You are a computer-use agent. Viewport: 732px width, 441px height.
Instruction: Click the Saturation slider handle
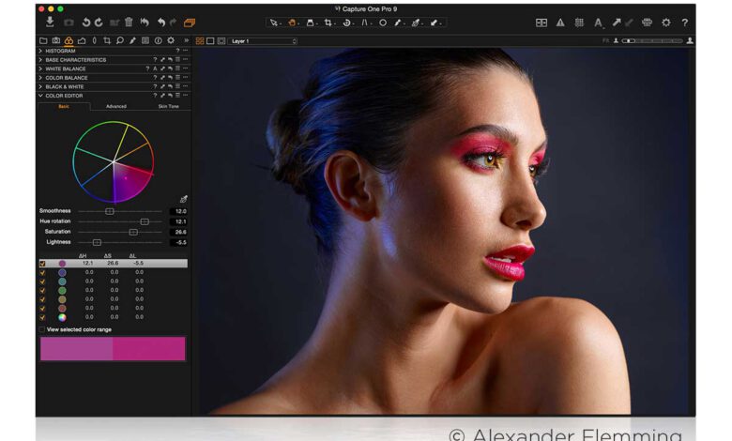coord(132,232)
